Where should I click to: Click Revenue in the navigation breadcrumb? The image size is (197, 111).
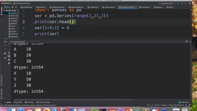[x=6, y=3]
